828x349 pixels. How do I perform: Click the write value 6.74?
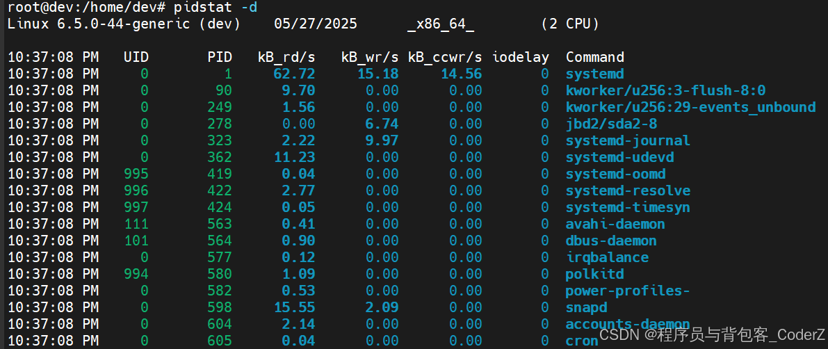[382, 124]
